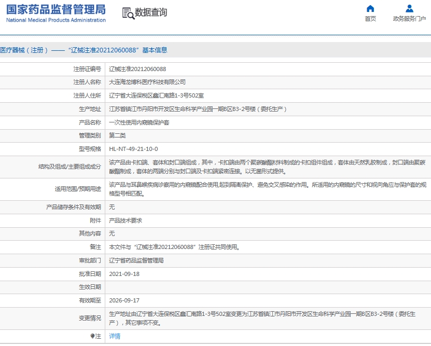This screenshot has width=431, height=346.
Task: Click the 适用范围/预期用途 description text
Action: [x=268, y=189]
